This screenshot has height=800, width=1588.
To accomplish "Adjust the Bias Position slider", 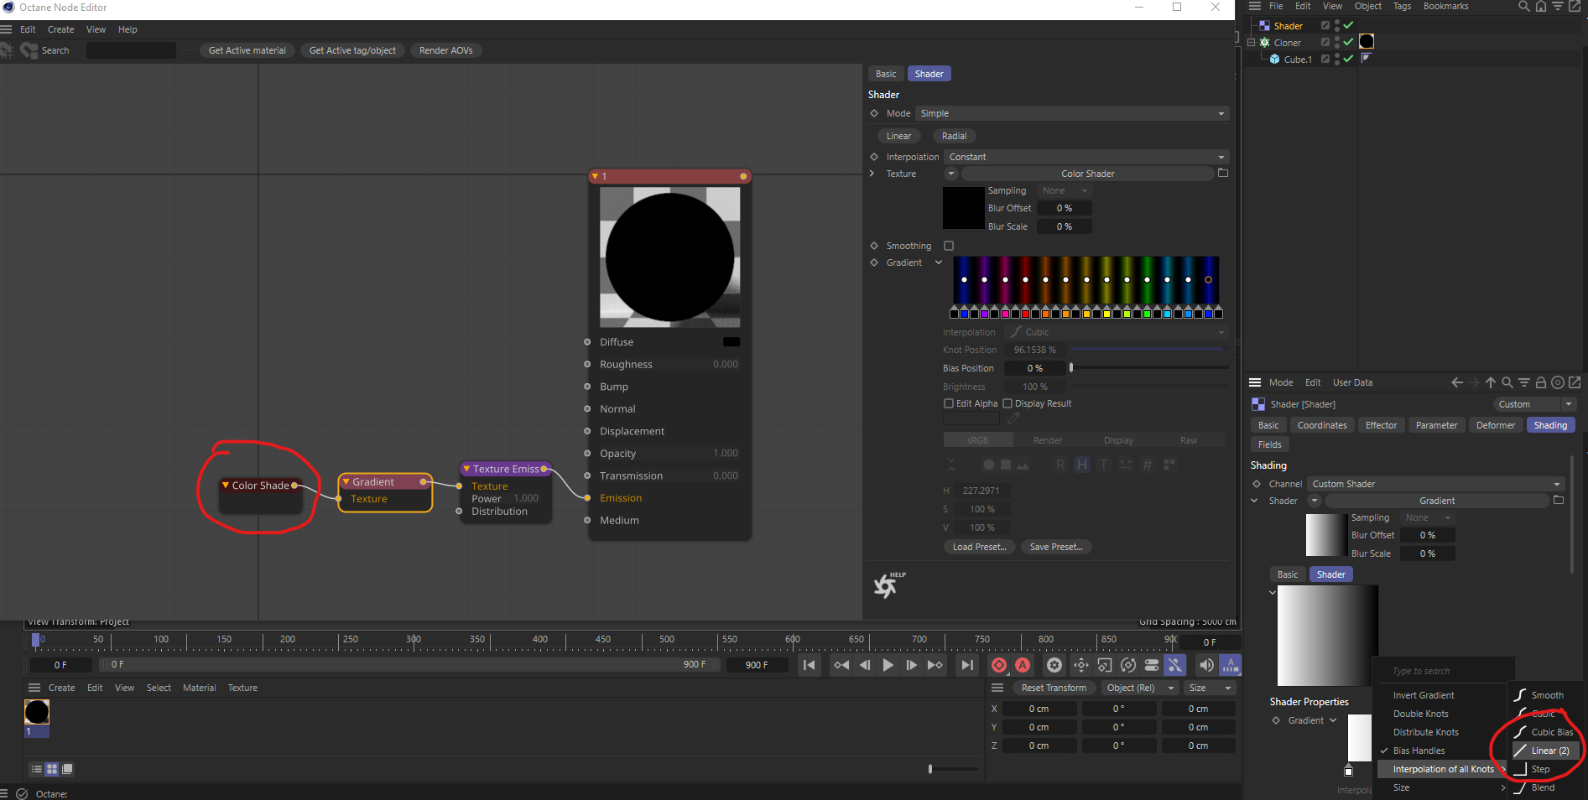I will pos(1071,368).
